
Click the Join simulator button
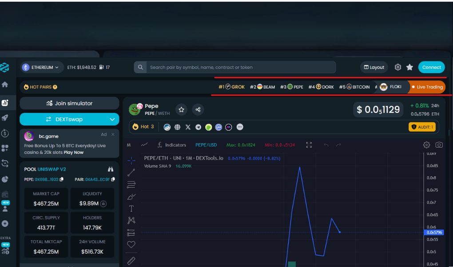pyautogui.click(x=69, y=103)
